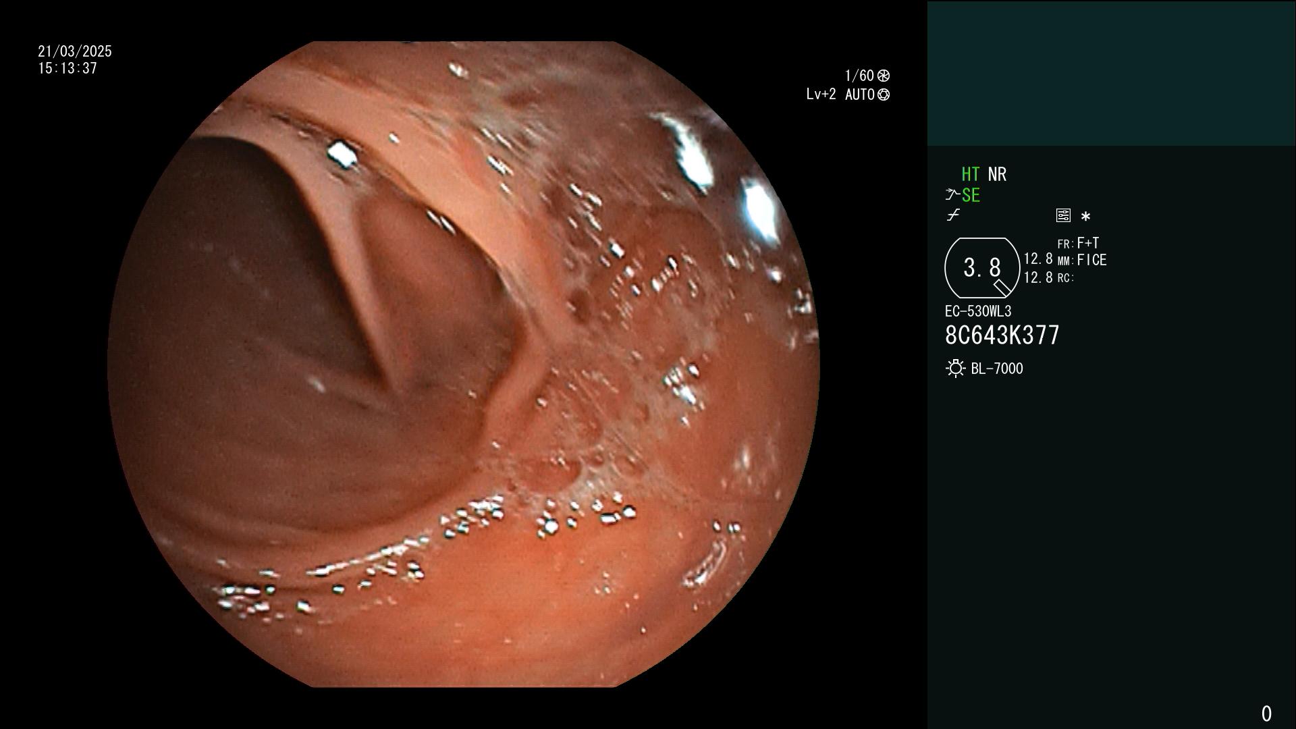
Task: Click the serial number 8C643K377
Action: point(1002,335)
